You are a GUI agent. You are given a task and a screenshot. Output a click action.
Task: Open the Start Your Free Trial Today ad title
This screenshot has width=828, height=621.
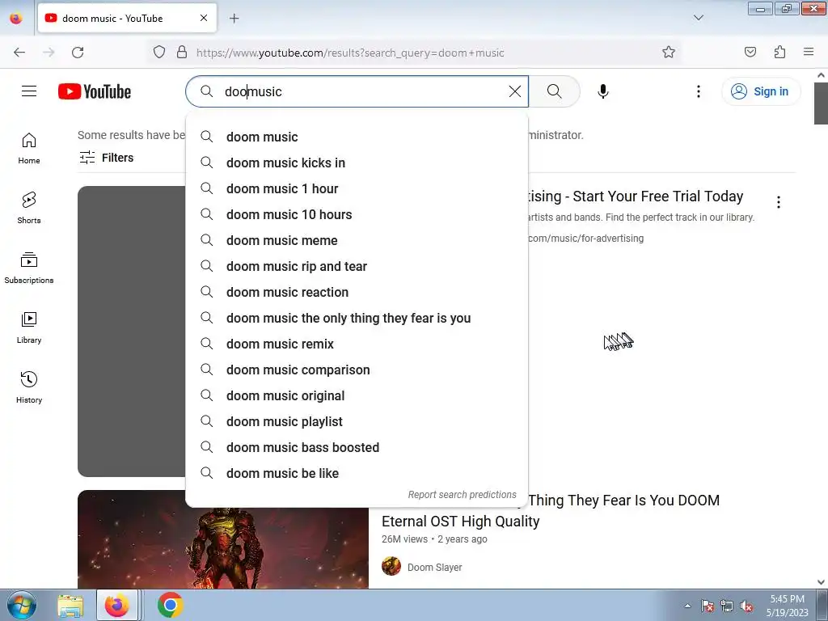coord(636,196)
